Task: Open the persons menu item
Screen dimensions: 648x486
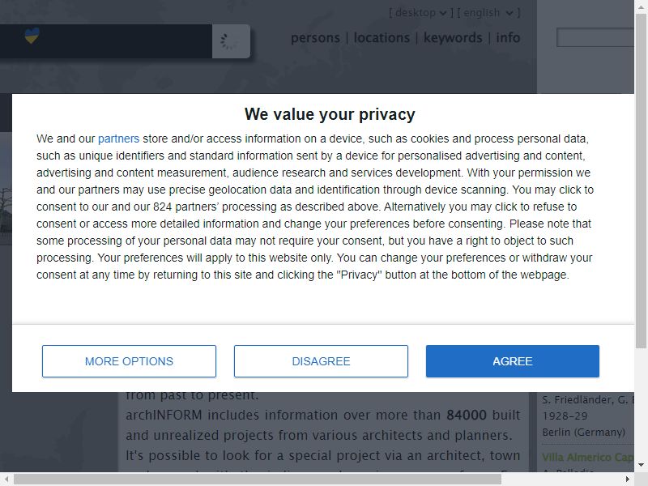Action: coord(315,37)
